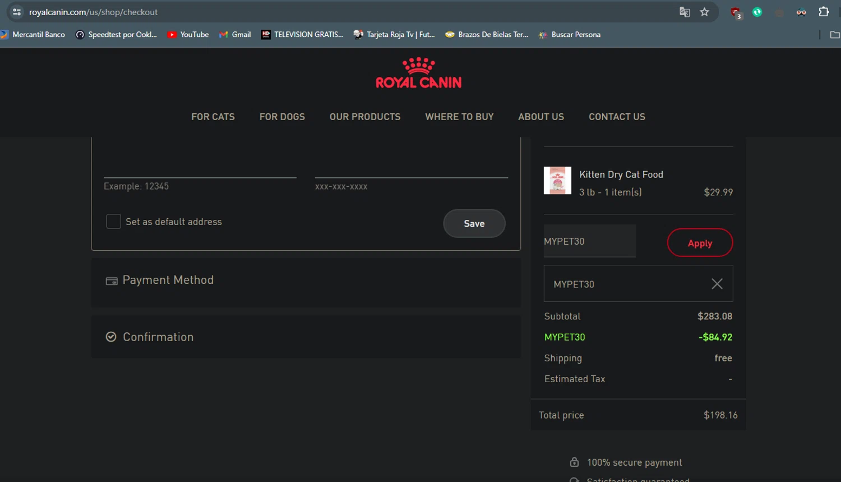Screen dimensions: 841x482
Task: Open the Extensions puzzle icon
Action: pos(824,12)
